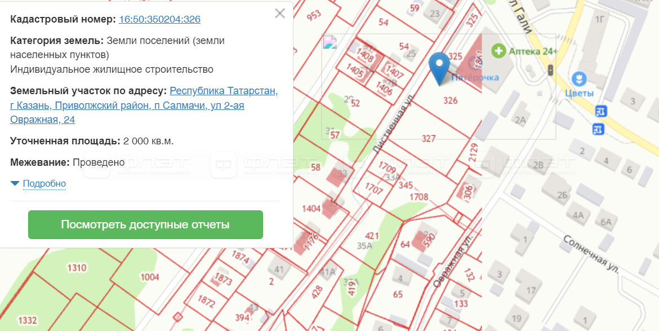Select parcel labeled 1709
The image size is (659, 331).
click(x=387, y=167)
